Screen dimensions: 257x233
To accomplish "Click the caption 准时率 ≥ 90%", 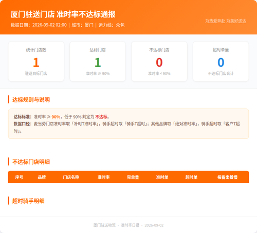I will pyautogui.click(x=98, y=73).
